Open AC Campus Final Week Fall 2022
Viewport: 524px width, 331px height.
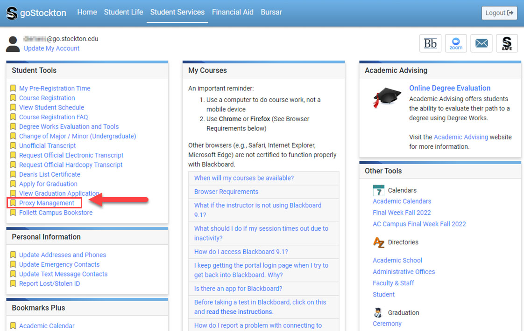coord(419,224)
